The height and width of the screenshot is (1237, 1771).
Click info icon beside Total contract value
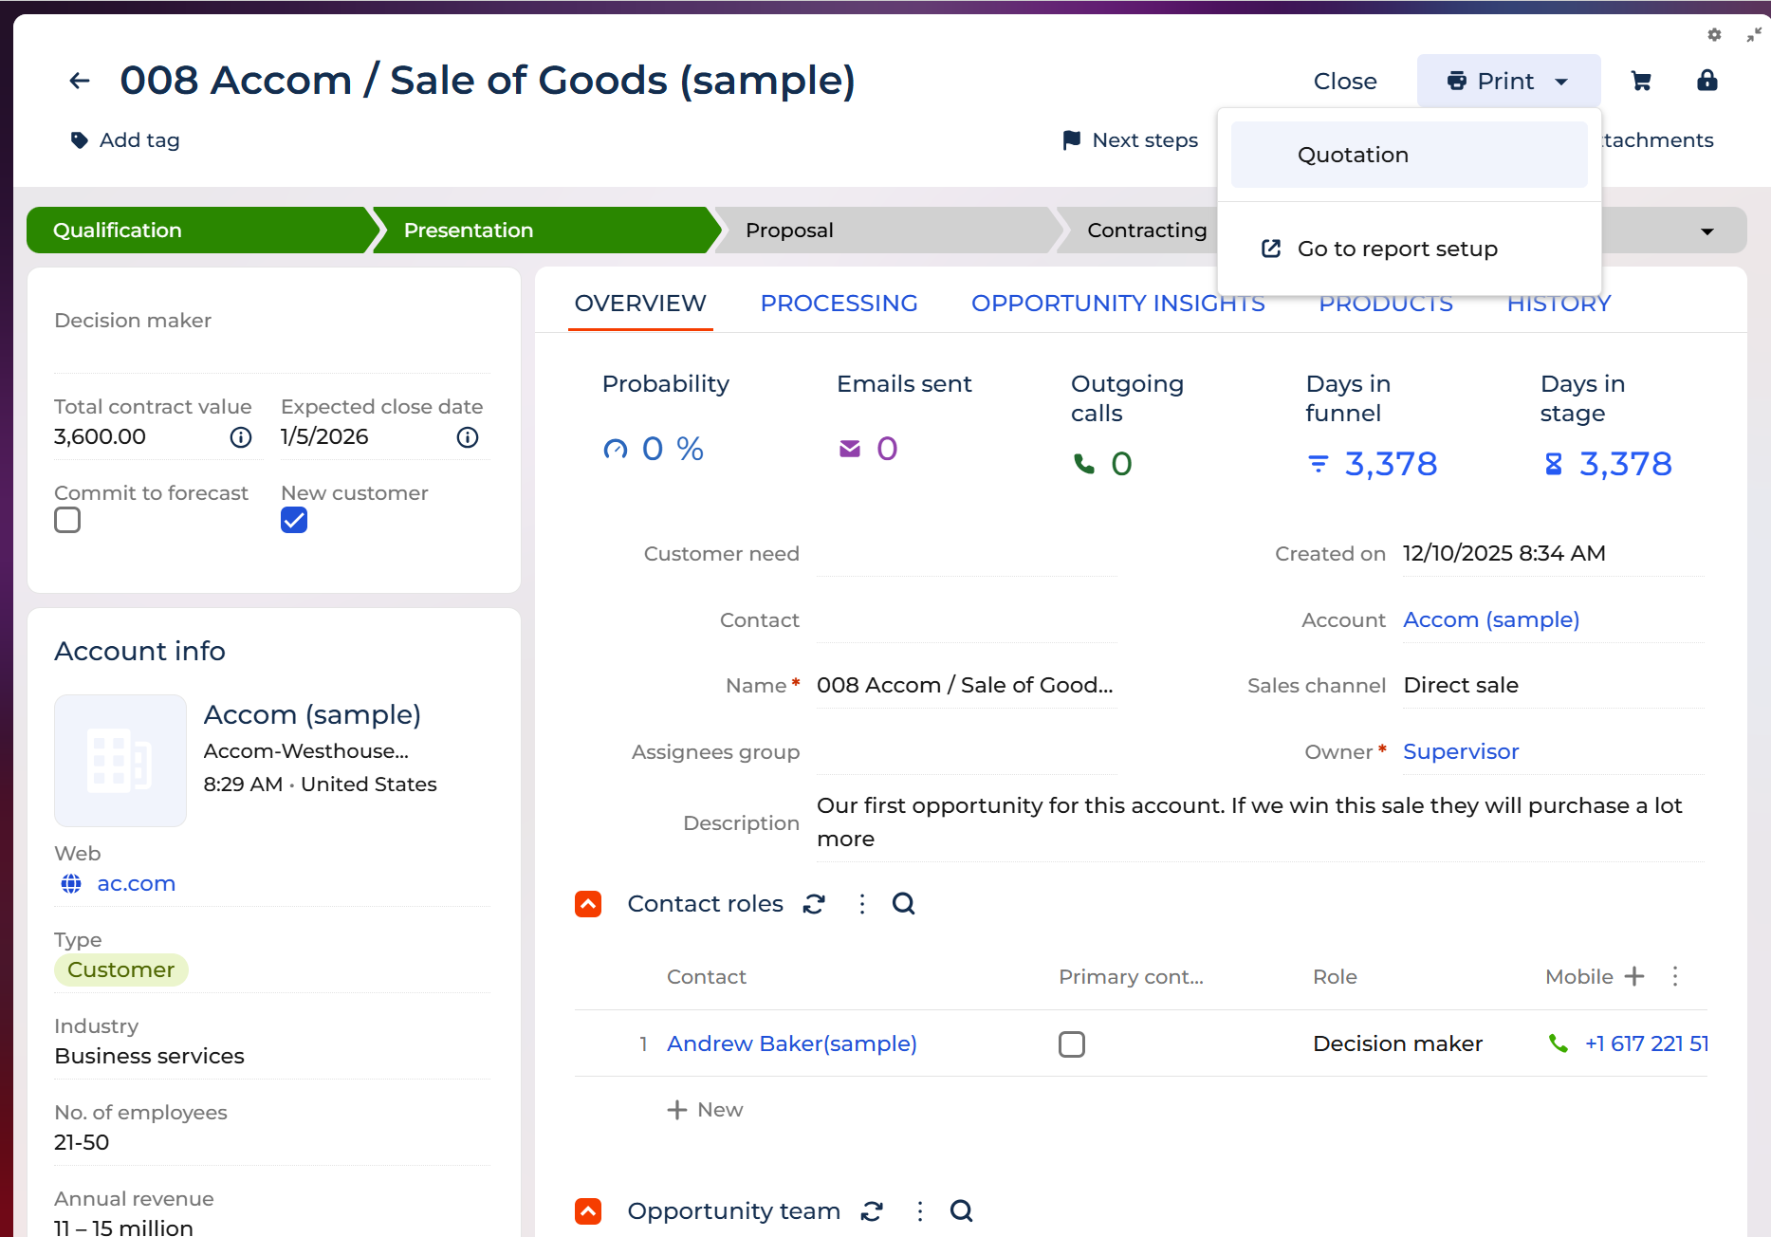[x=241, y=437]
